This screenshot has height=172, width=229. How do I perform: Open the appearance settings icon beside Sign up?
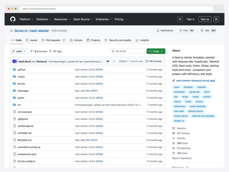[216, 19]
